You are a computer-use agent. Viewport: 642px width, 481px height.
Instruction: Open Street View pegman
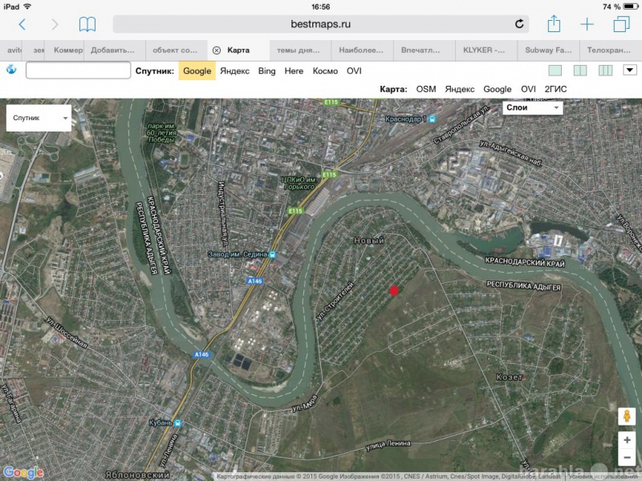[x=627, y=417]
